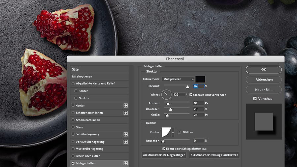The image size is (297, 167).
Task: Enable the Glanz checkbox
Action: [x=73, y=127]
